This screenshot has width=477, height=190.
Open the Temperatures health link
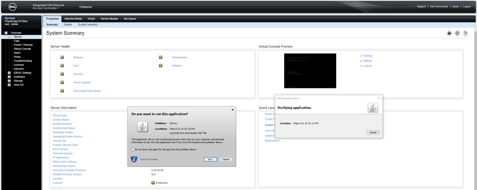179,57
